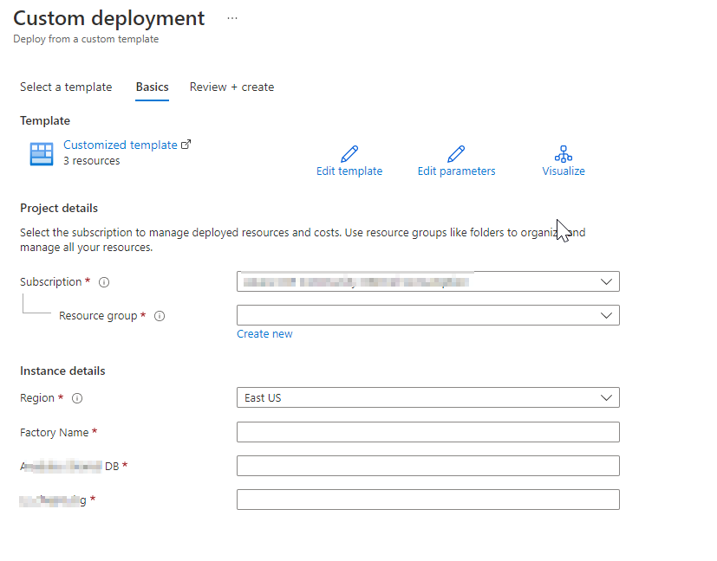Show Region info tooltip icon
This screenshot has height=561, width=717.
point(77,398)
